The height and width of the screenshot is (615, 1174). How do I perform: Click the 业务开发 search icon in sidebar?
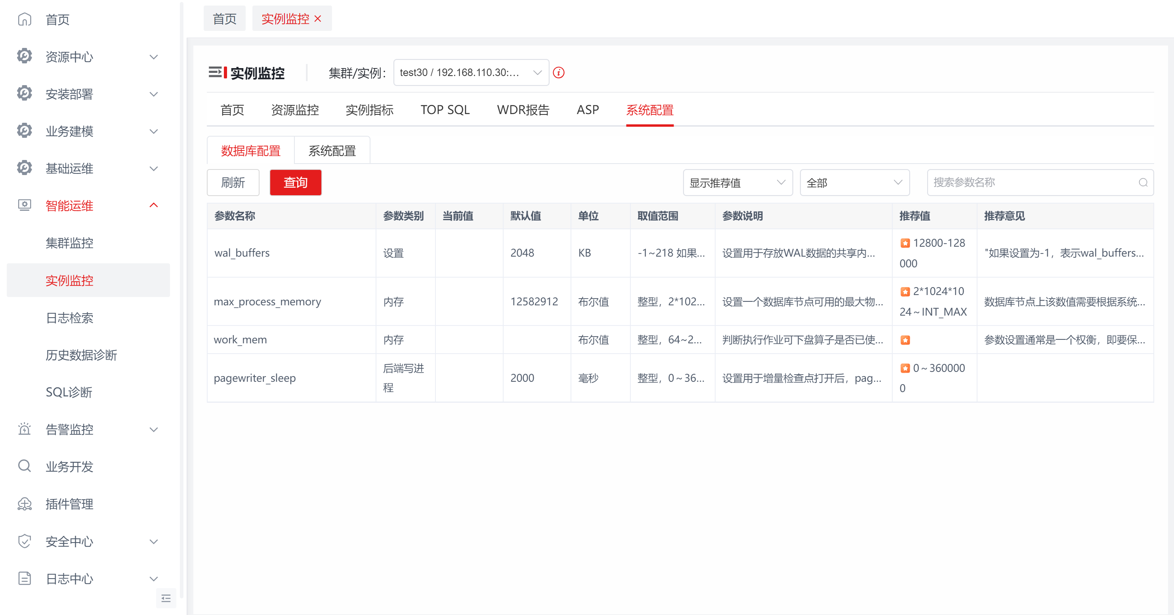[x=25, y=466]
